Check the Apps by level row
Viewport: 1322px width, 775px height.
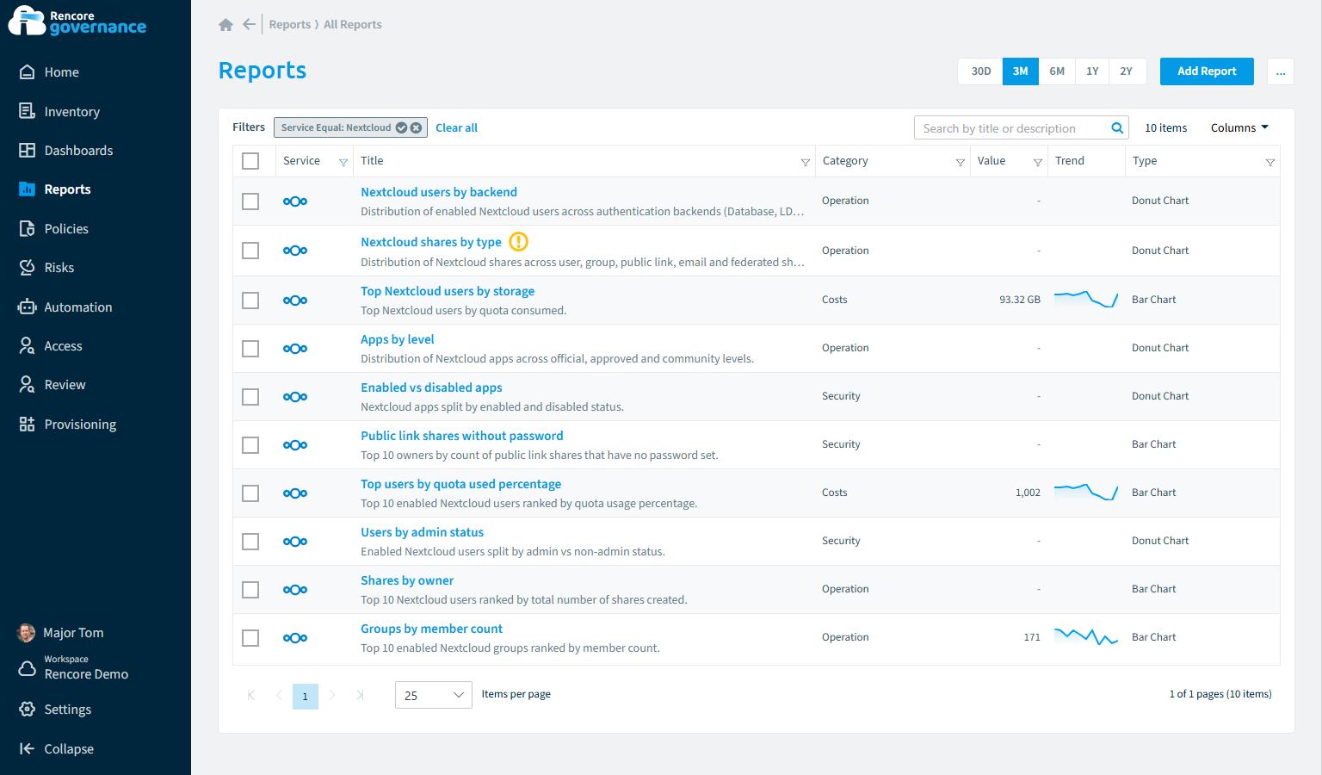250,349
